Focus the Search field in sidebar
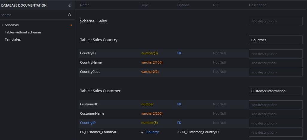307x140 pixels. tap(34, 15)
